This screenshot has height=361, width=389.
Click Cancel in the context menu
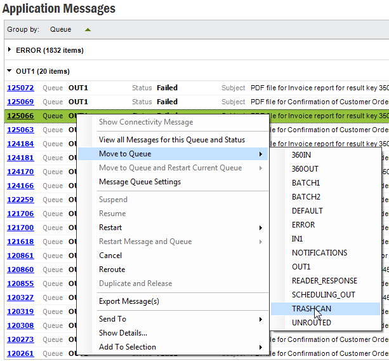point(110,255)
